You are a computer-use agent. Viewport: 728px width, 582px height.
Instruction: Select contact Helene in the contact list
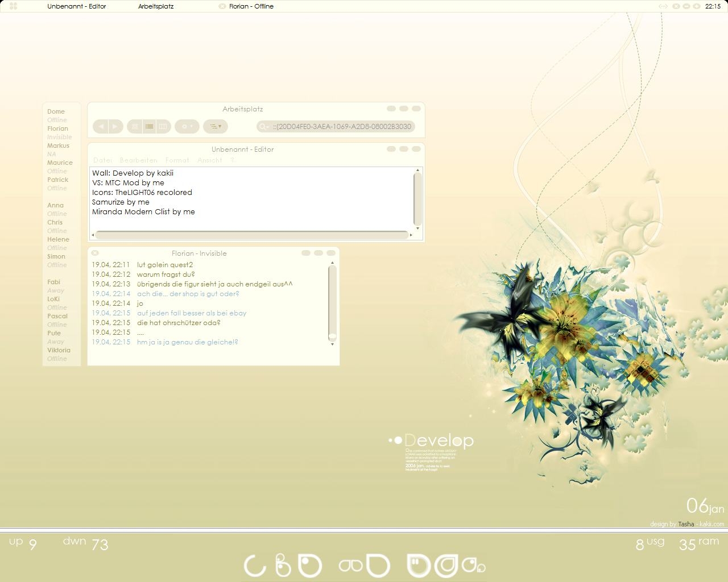pos(58,239)
